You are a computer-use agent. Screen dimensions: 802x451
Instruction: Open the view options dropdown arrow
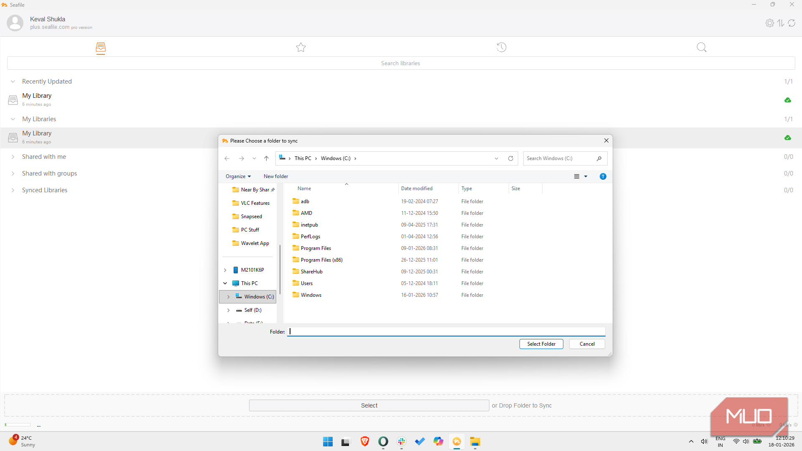coord(586,176)
